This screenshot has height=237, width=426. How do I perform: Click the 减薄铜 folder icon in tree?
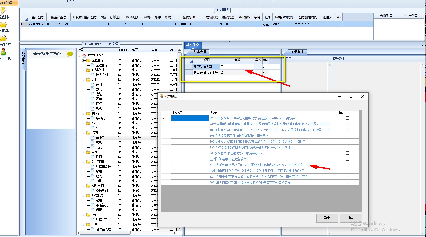coord(88,113)
